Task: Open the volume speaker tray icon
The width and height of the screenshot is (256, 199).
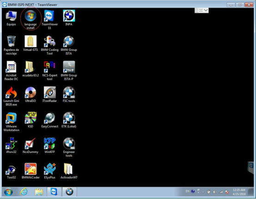Action: click(214, 192)
